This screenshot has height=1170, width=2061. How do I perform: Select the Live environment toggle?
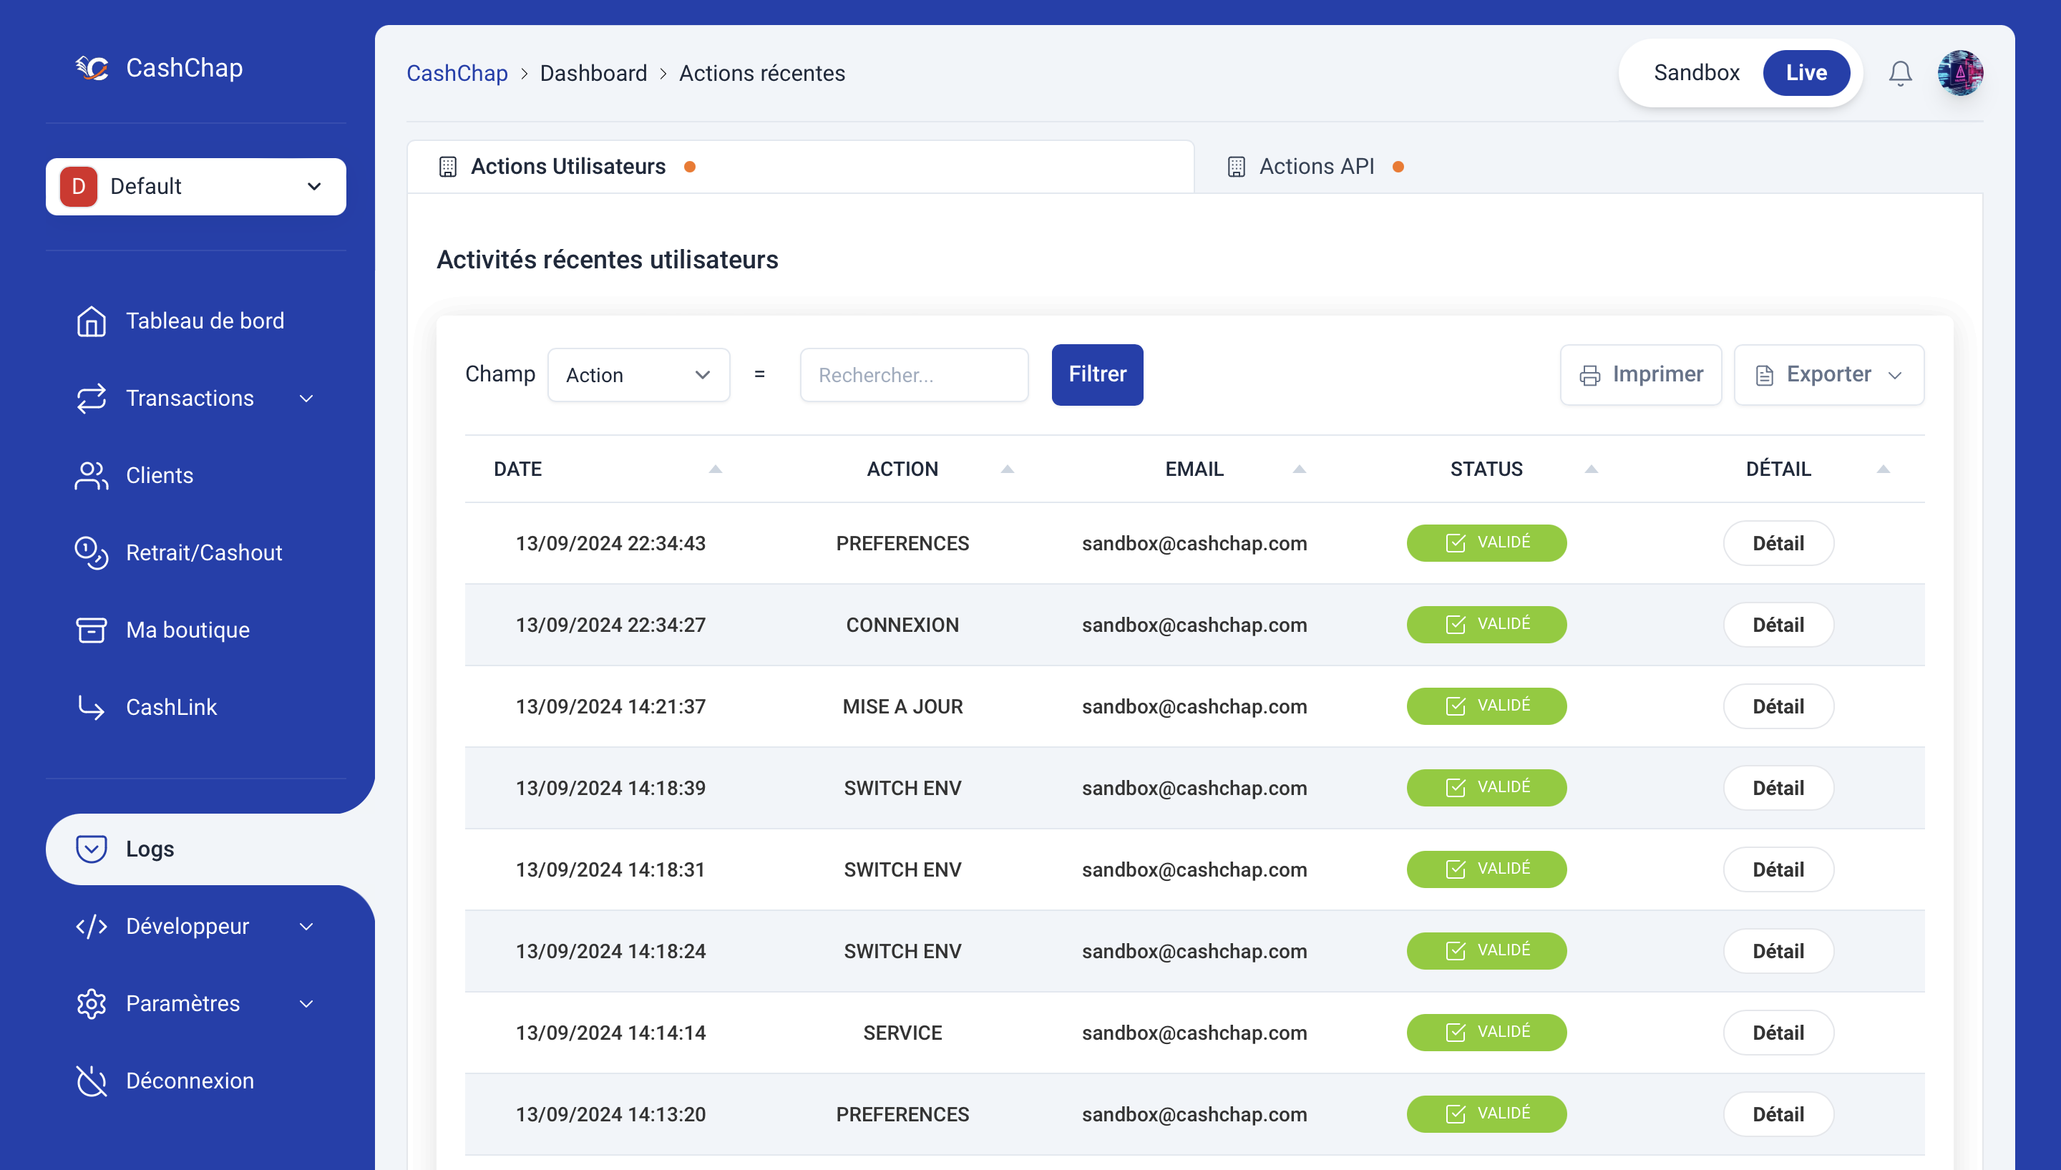(x=1806, y=73)
